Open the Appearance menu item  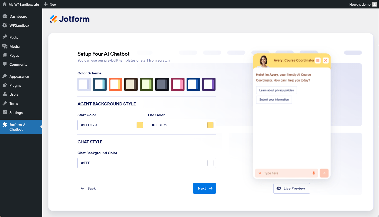click(21, 76)
